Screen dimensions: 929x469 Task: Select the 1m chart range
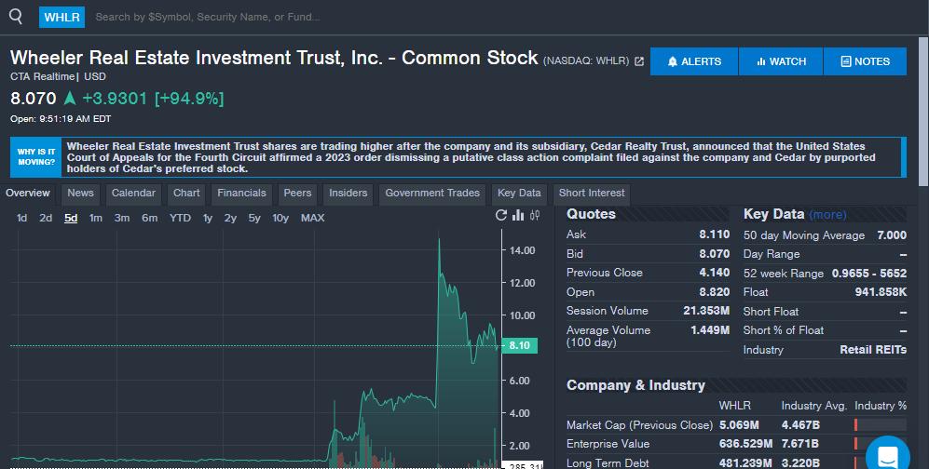point(96,219)
